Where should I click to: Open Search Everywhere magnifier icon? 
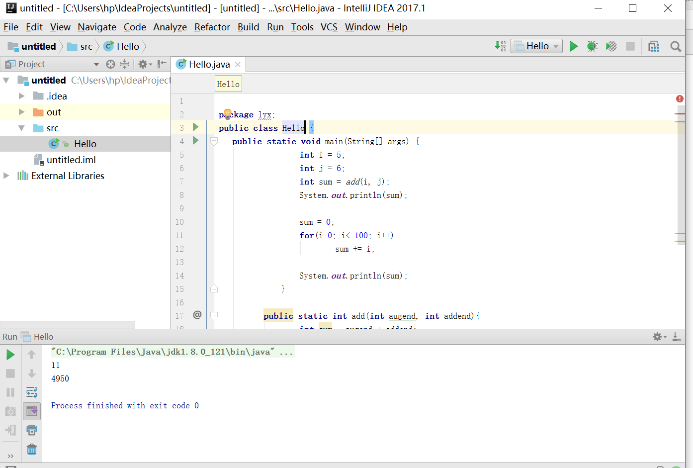[x=676, y=46]
